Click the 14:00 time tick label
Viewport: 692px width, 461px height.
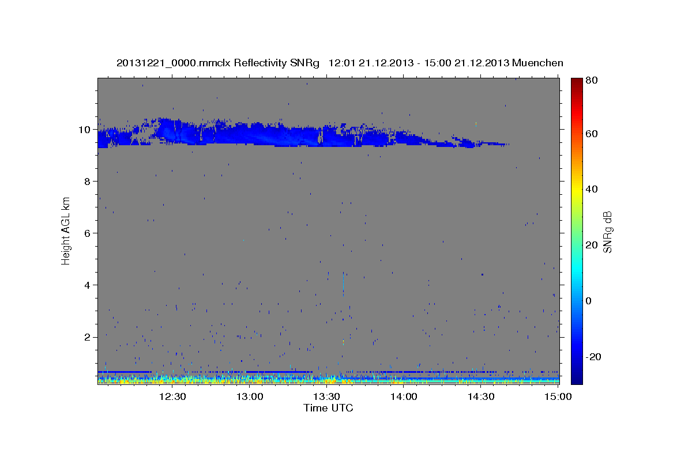(404, 396)
